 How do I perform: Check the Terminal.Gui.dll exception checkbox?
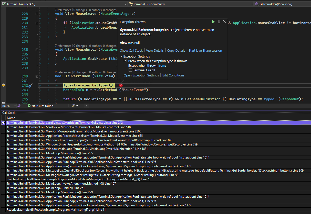click(x=130, y=70)
